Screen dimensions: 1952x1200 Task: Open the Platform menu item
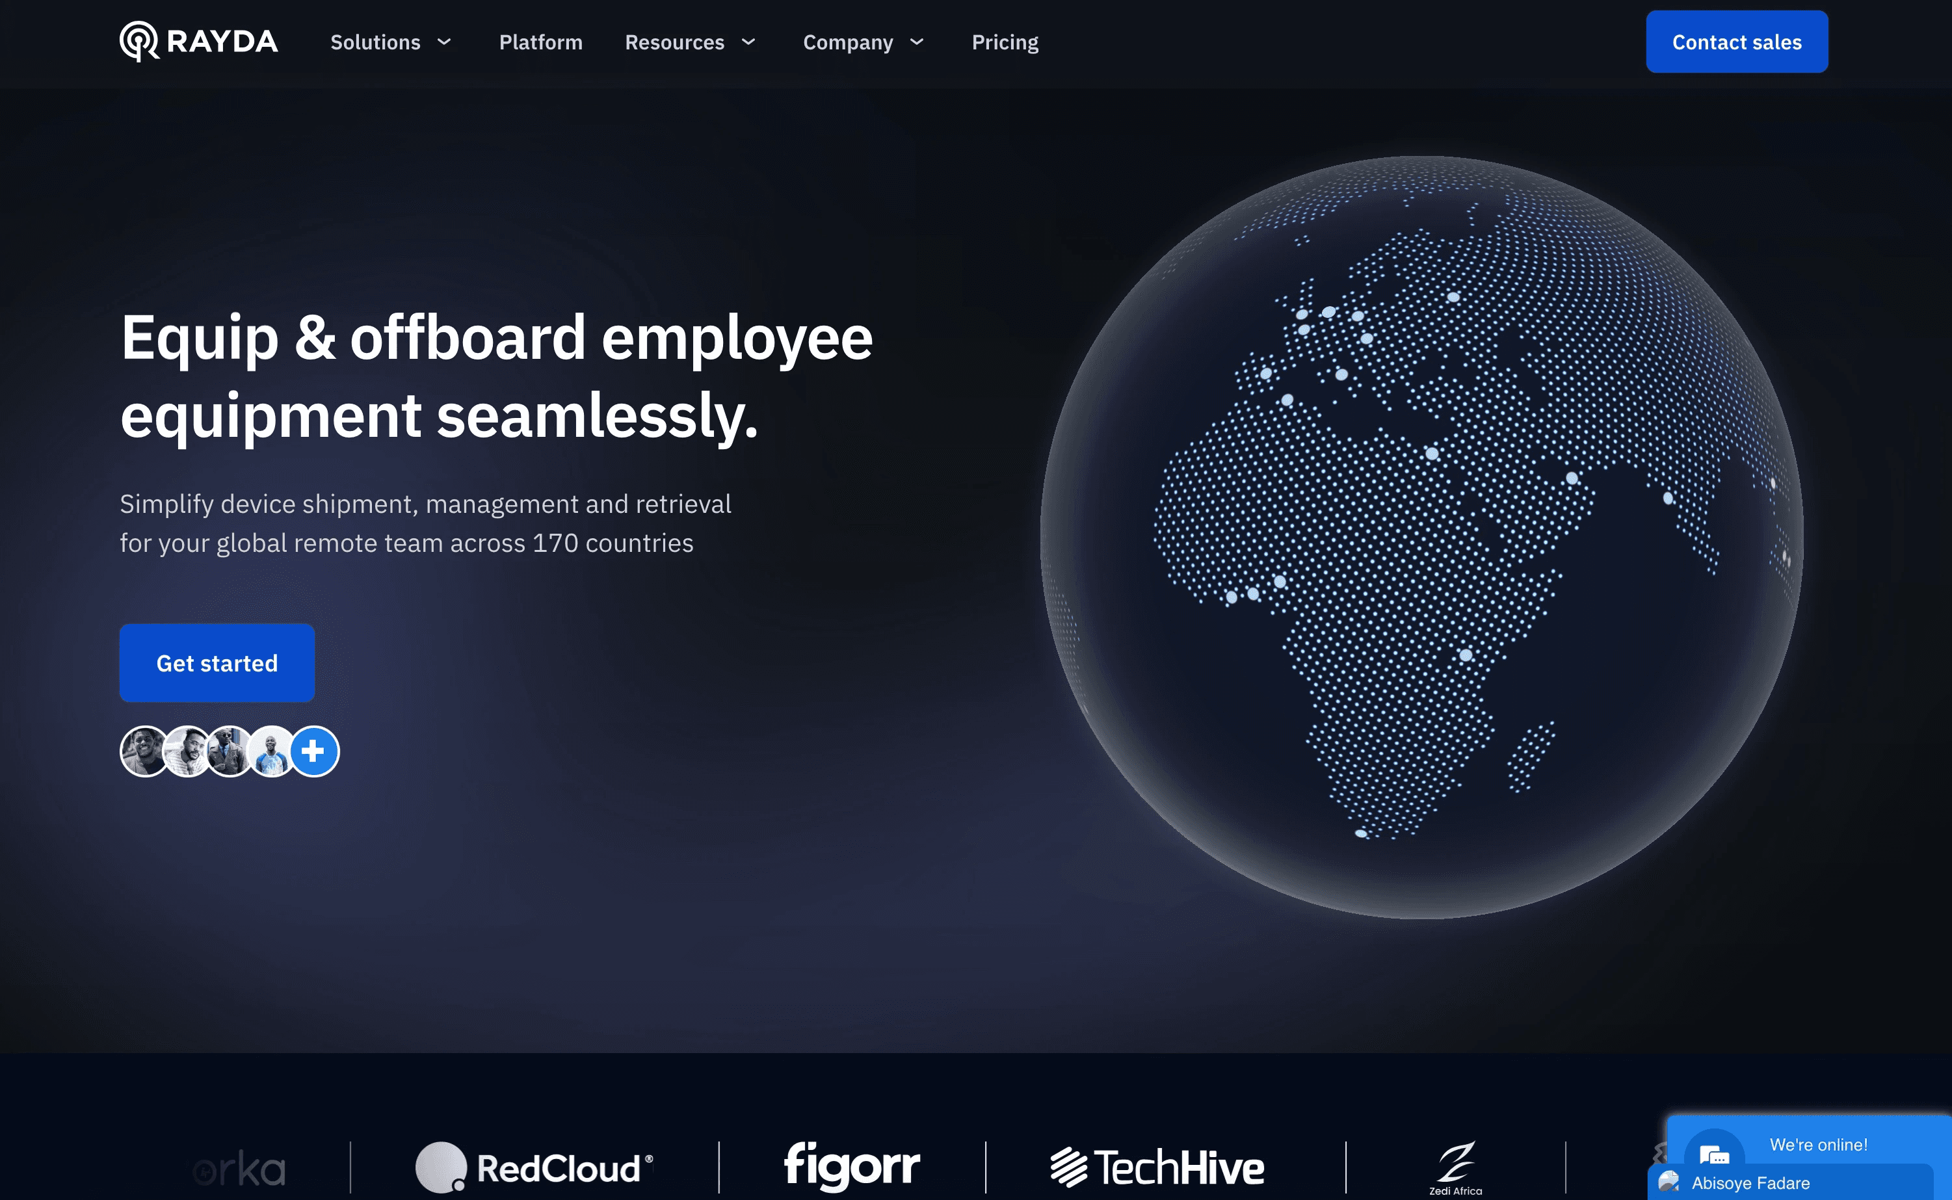click(x=540, y=42)
